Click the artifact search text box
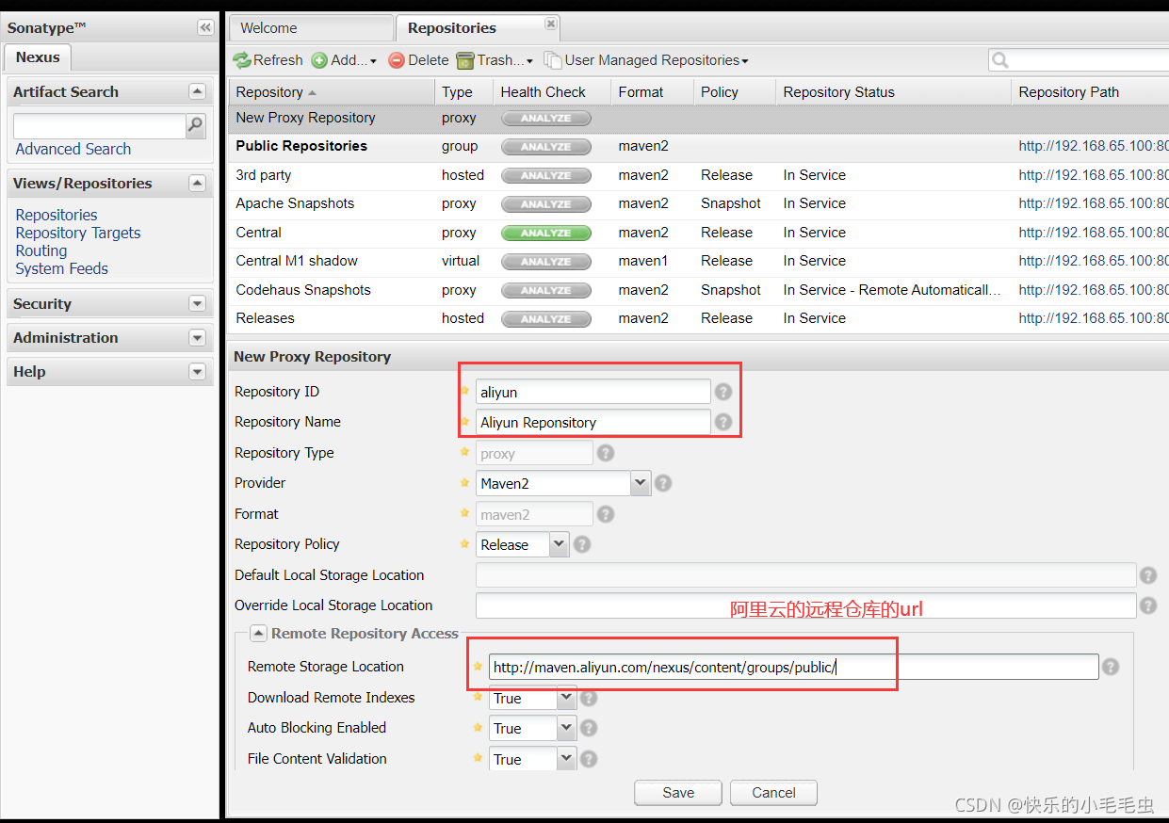 click(100, 126)
